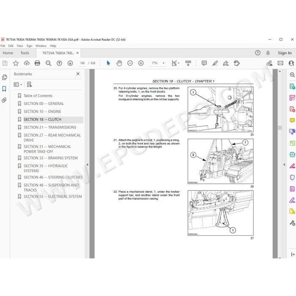Go to next page arrow

(70, 63)
